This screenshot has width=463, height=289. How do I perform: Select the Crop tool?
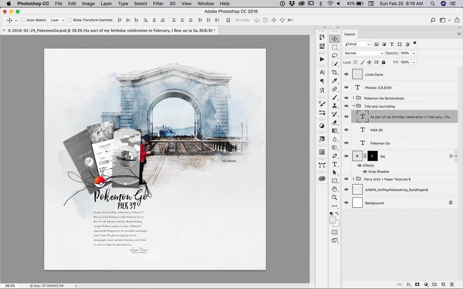click(334, 72)
